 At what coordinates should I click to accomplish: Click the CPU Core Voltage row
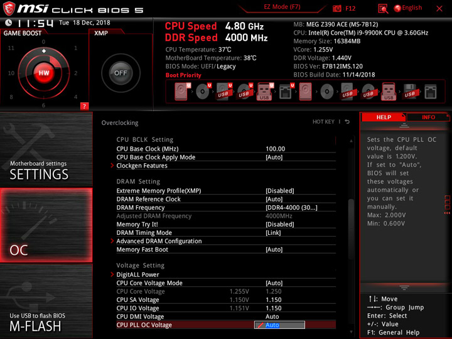[x=226, y=291]
